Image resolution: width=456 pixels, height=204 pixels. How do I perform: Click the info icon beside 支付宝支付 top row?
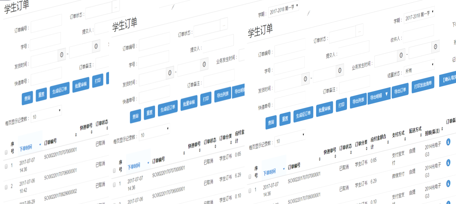coord(448,142)
